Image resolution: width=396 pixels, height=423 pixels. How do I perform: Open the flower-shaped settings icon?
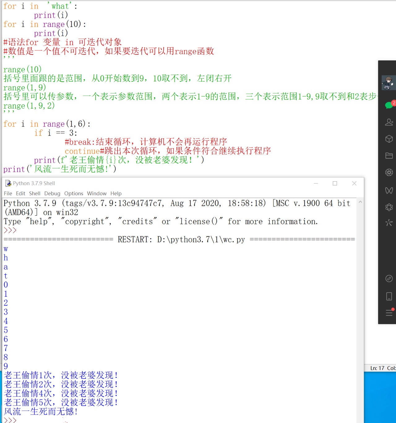coord(389,207)
